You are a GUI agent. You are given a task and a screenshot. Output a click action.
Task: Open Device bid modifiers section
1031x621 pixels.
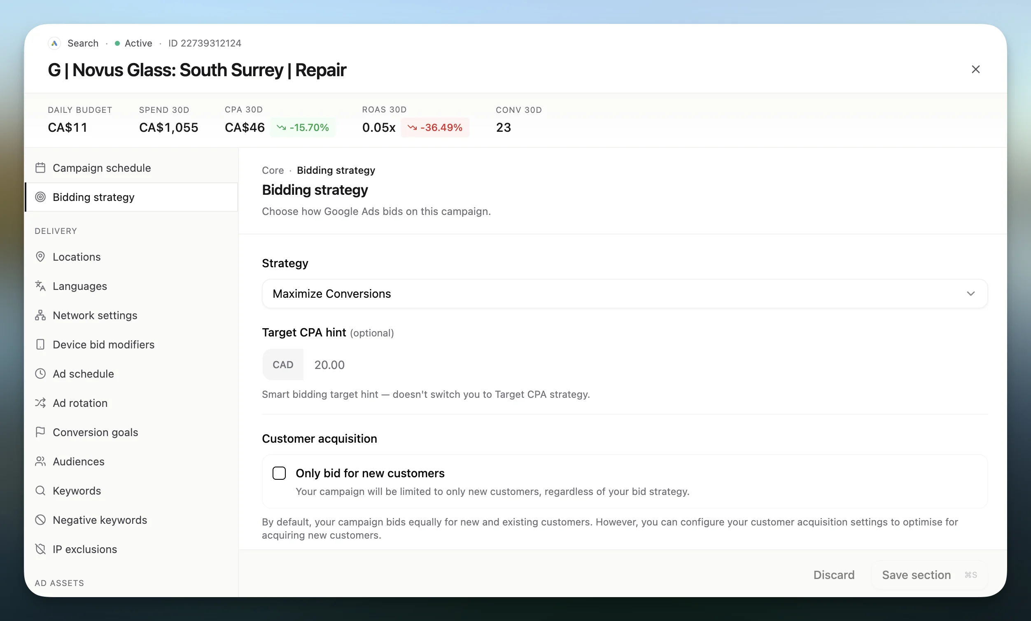(131, 344)
